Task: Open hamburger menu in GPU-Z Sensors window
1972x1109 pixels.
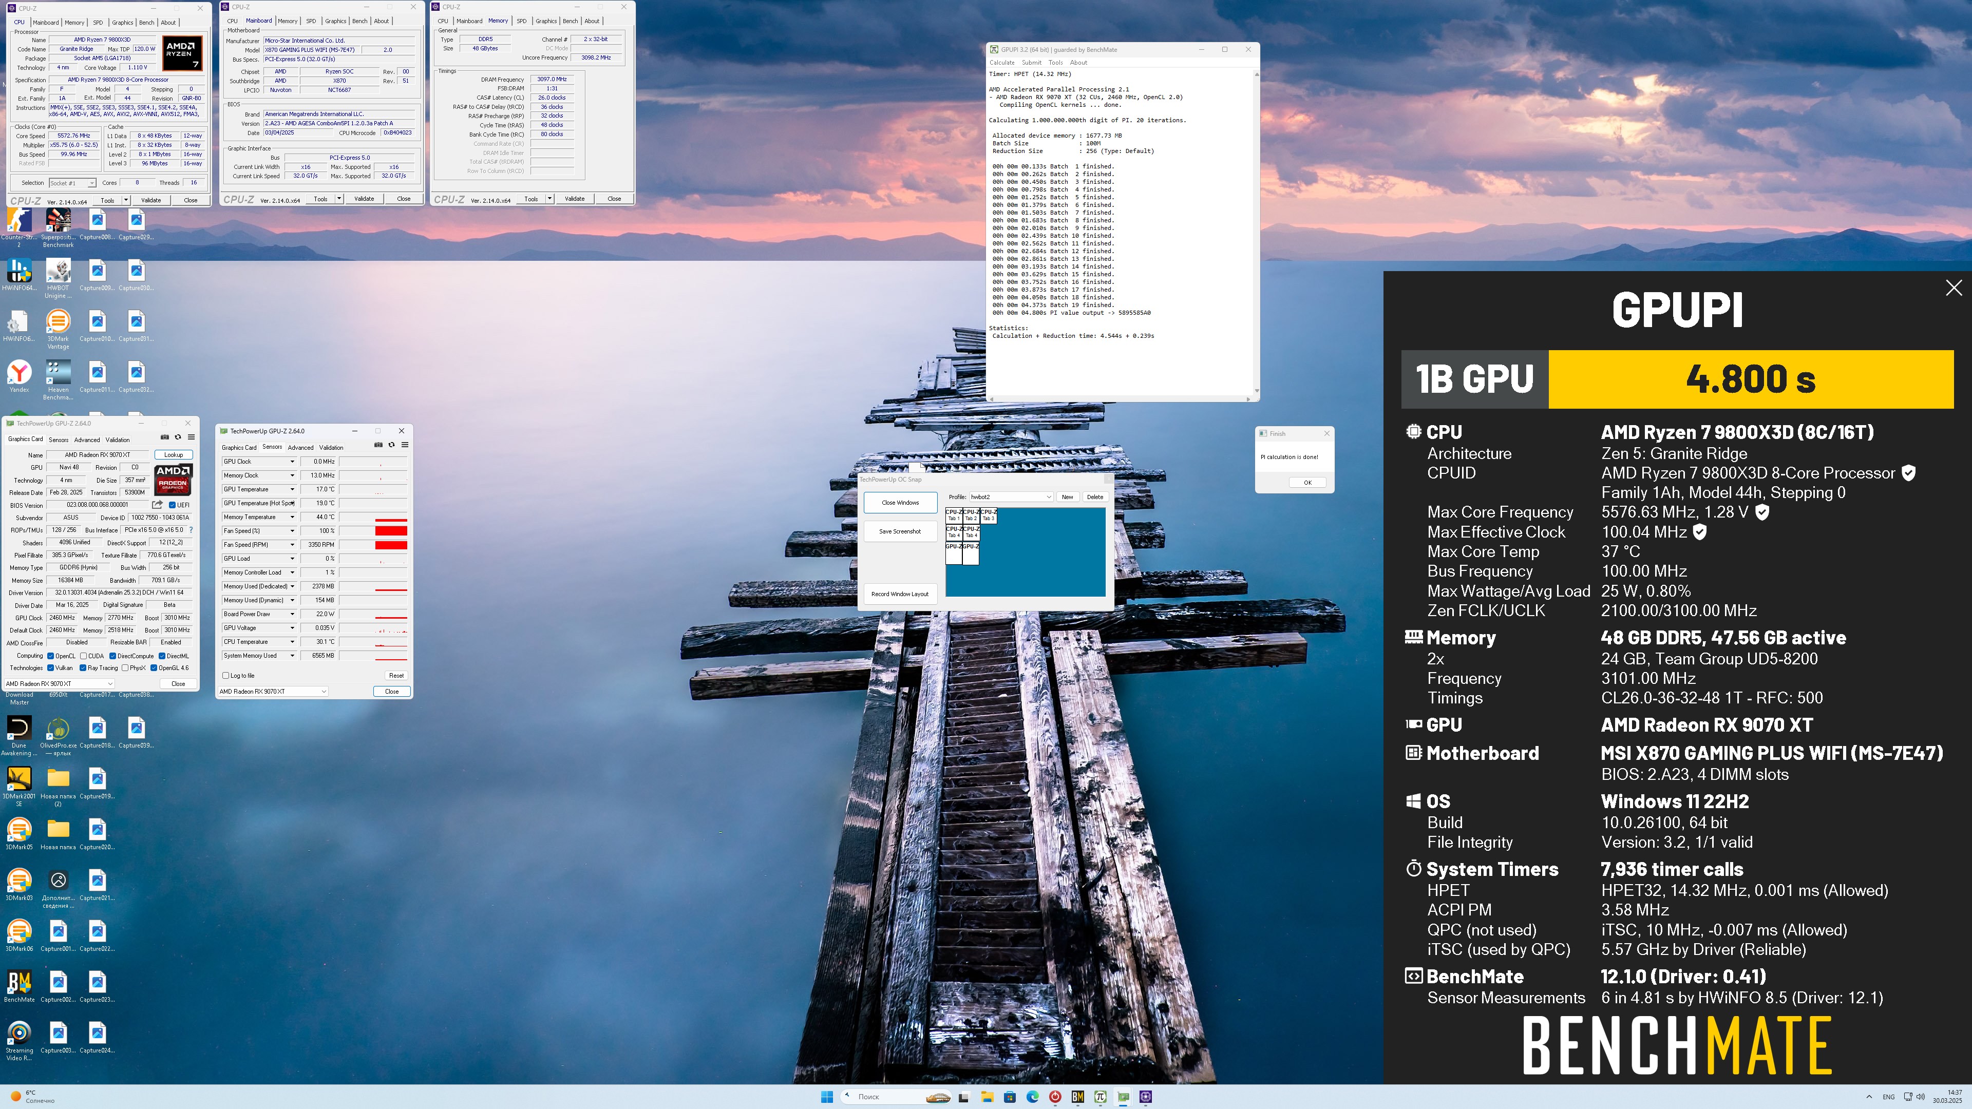Action: [405, 445]
